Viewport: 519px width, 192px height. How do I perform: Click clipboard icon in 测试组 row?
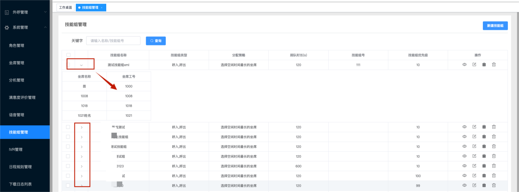tap(484, 156)
